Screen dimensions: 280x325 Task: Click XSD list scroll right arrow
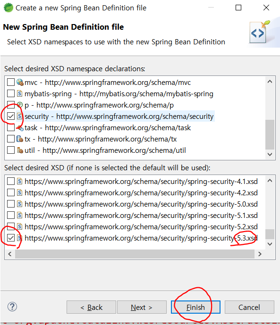260,254
